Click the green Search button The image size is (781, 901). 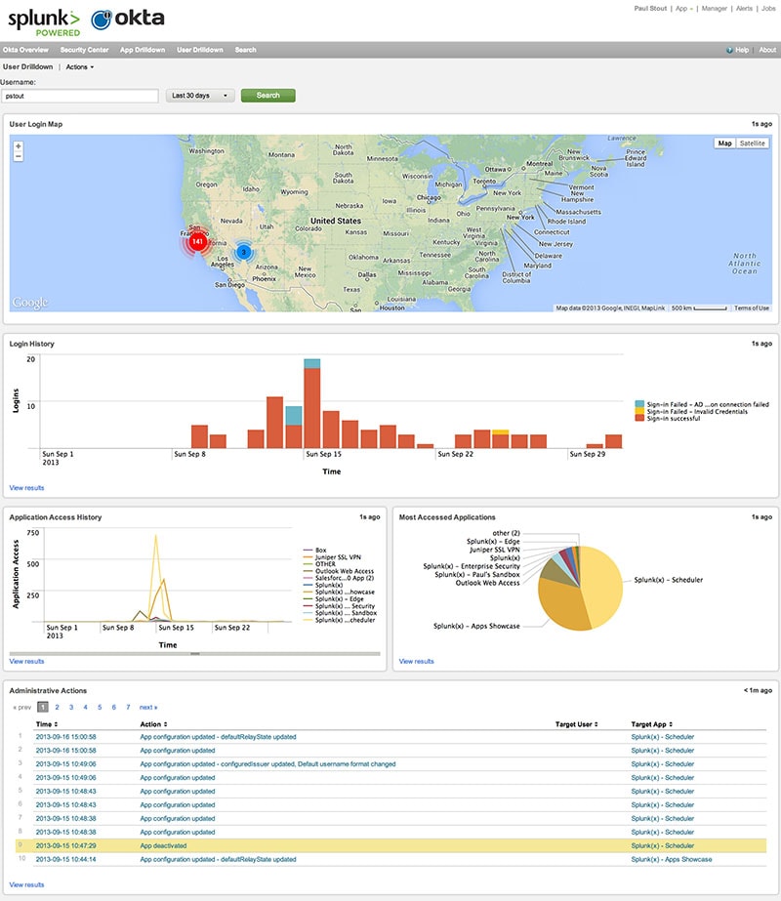(267, 96)
